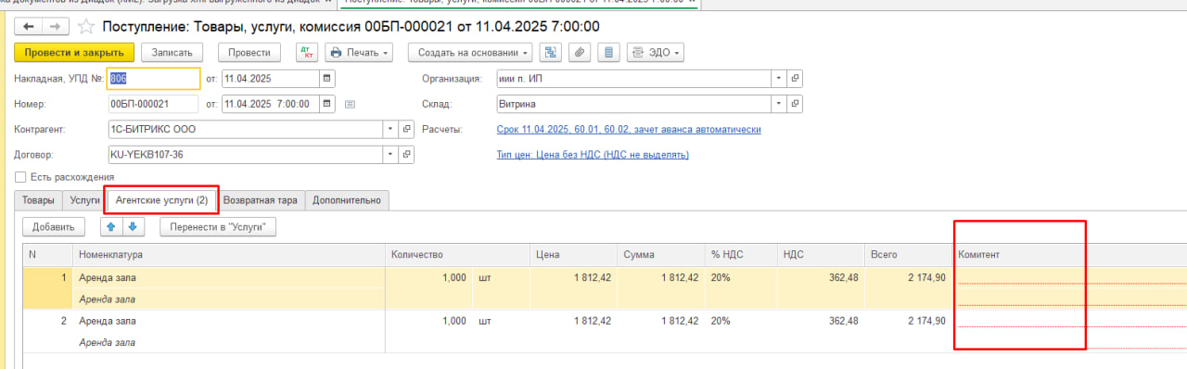Click the back navigation arrow
This screenshot has width=1187, height=369.
pyautogui.click(x=28, y=26)
